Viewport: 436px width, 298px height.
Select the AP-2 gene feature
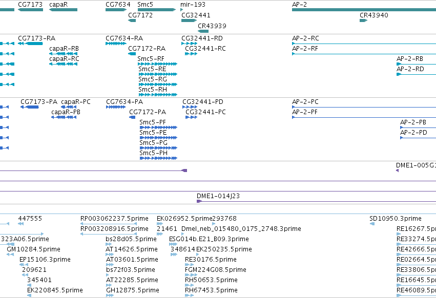(364, 10)
